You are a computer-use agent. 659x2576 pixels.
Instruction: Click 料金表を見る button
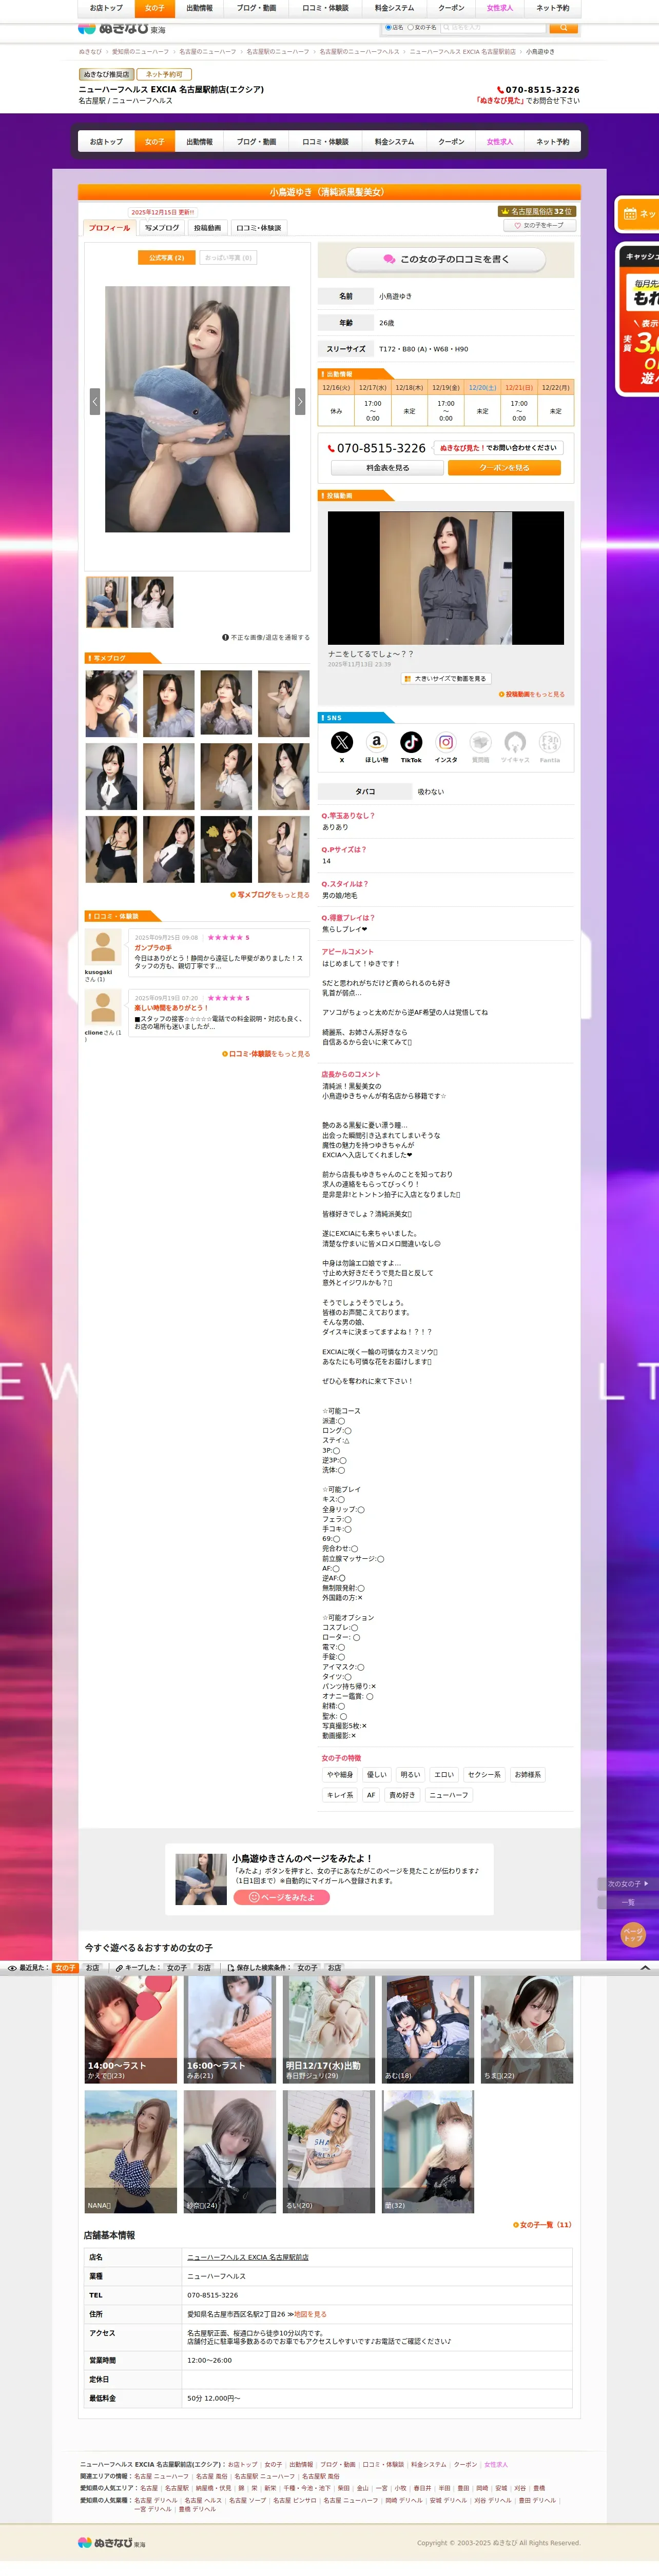[387, 468]
